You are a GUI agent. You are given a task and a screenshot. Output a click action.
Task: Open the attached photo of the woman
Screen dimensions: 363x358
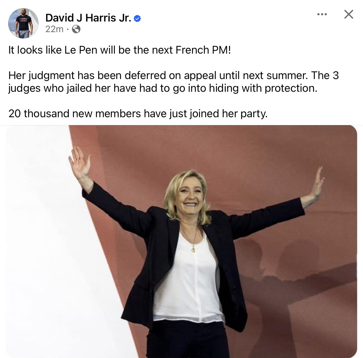181,241
